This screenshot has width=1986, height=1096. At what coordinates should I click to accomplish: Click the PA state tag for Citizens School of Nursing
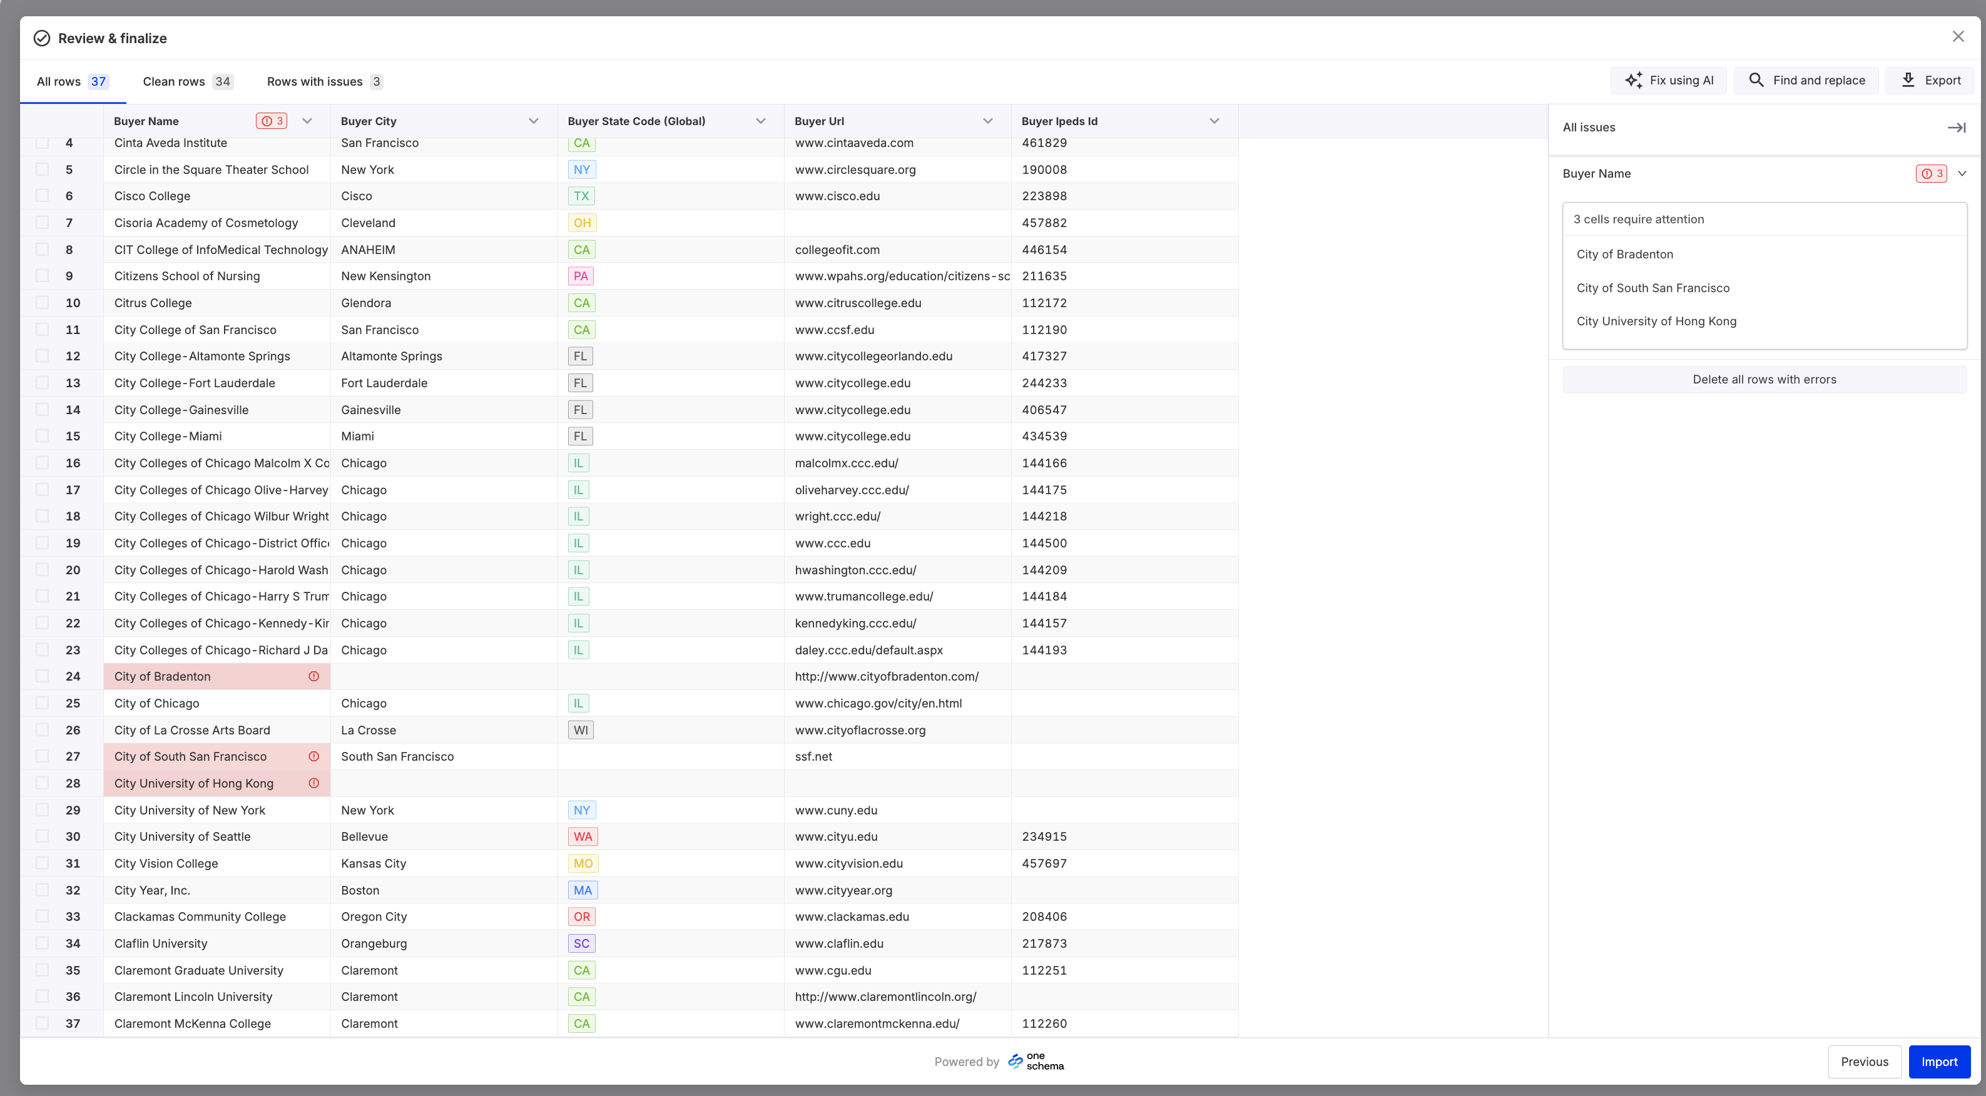[581, 276]
